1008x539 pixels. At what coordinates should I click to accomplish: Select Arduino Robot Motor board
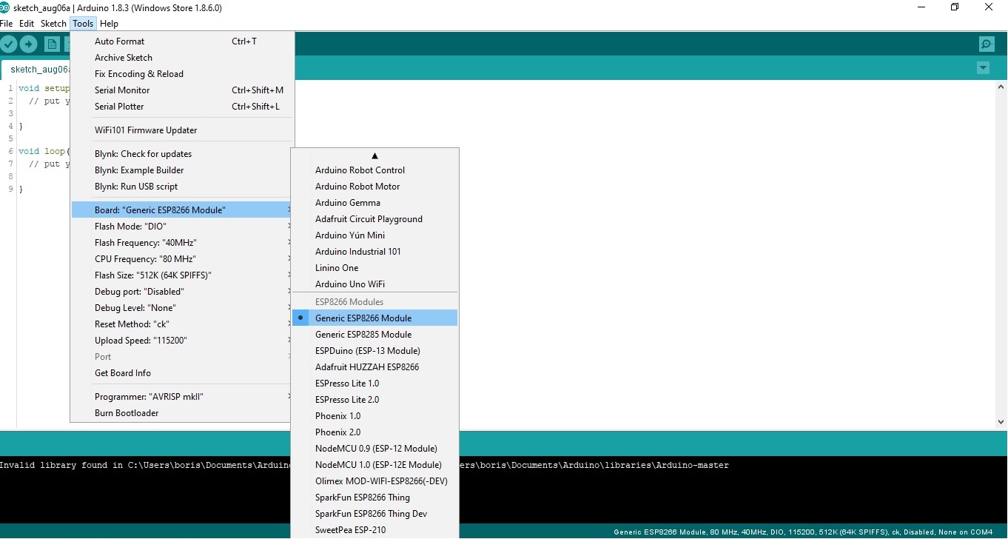[374, 187]
